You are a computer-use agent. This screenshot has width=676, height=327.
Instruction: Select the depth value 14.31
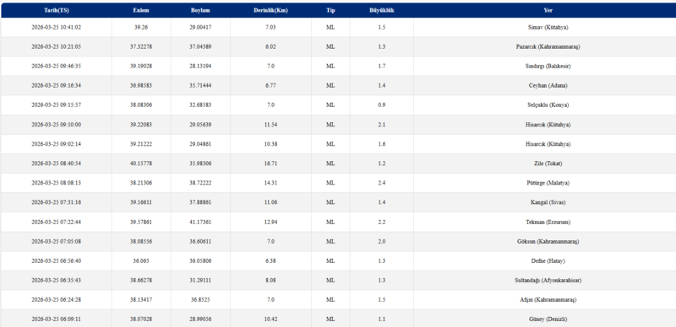coord(270,183)
